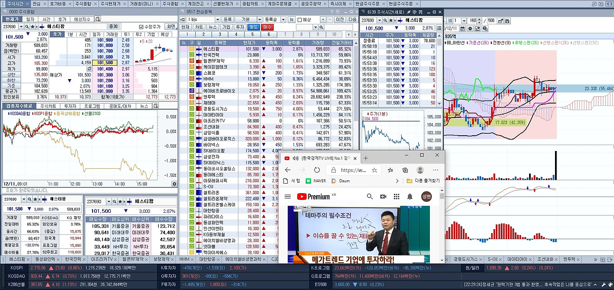The width and height of the screenshot is (614, 290).
Task: Click 화면 button in 주식종합
Action: coord(171,27)
